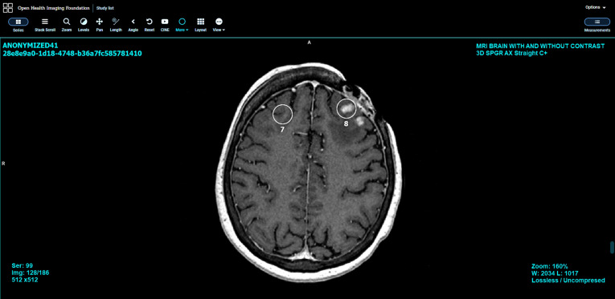Select circle annotation number 8
615x299 pixels.
pos(346,109)
